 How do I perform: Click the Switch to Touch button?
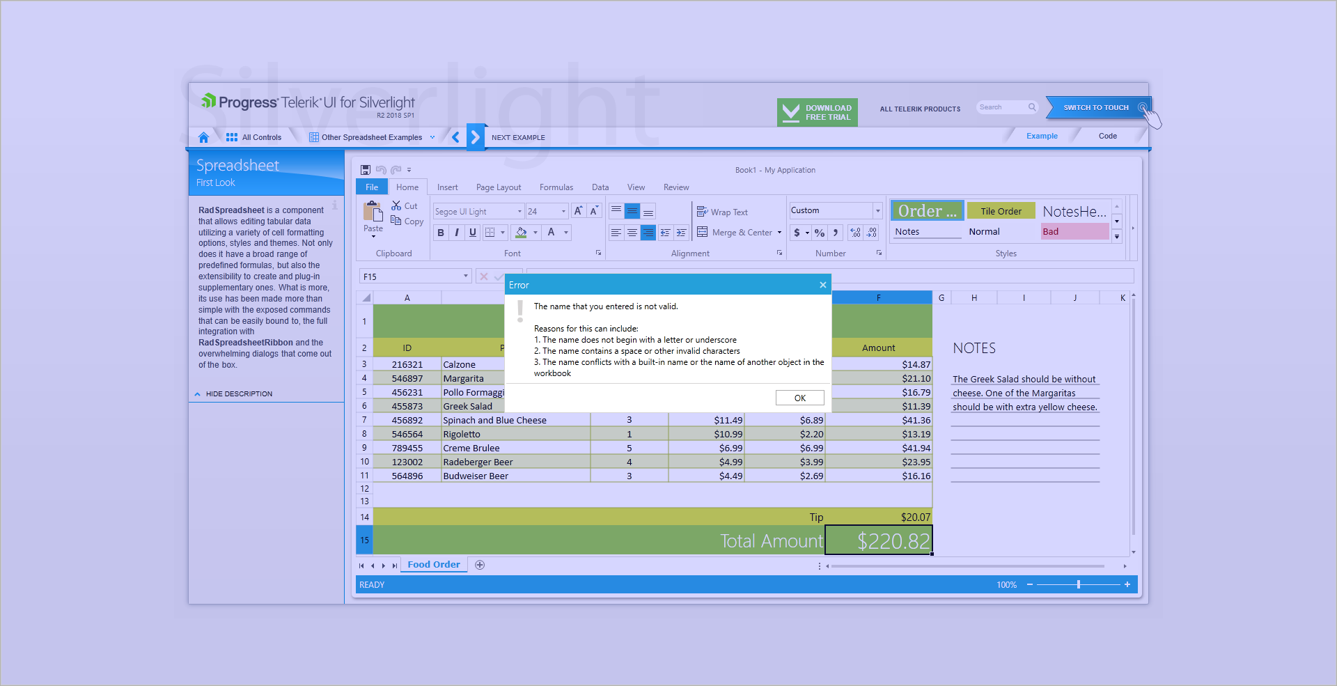coord(1097,107)
